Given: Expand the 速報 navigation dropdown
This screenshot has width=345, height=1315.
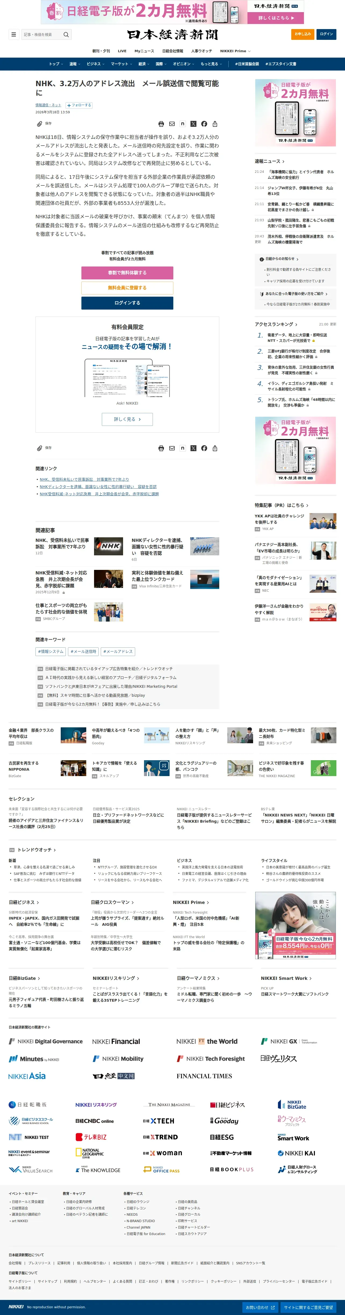Looking at the screenshot, I should coord(75,64).
